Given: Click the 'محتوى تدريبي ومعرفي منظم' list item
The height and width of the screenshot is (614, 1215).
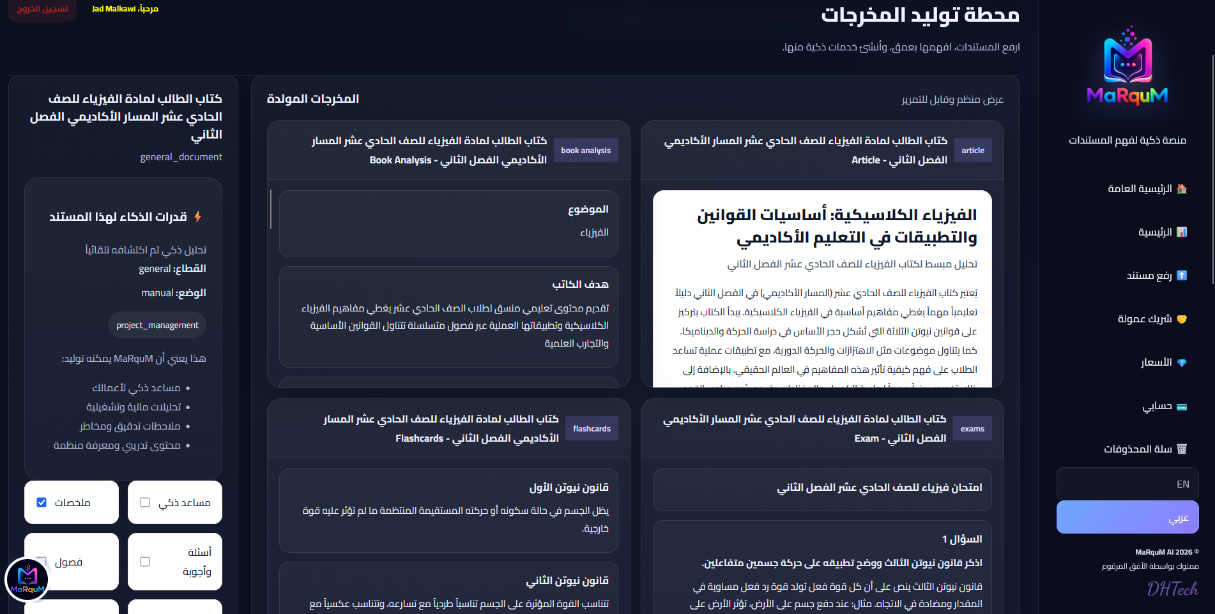Looking at the screenshot, I should [x=117, y=446].
